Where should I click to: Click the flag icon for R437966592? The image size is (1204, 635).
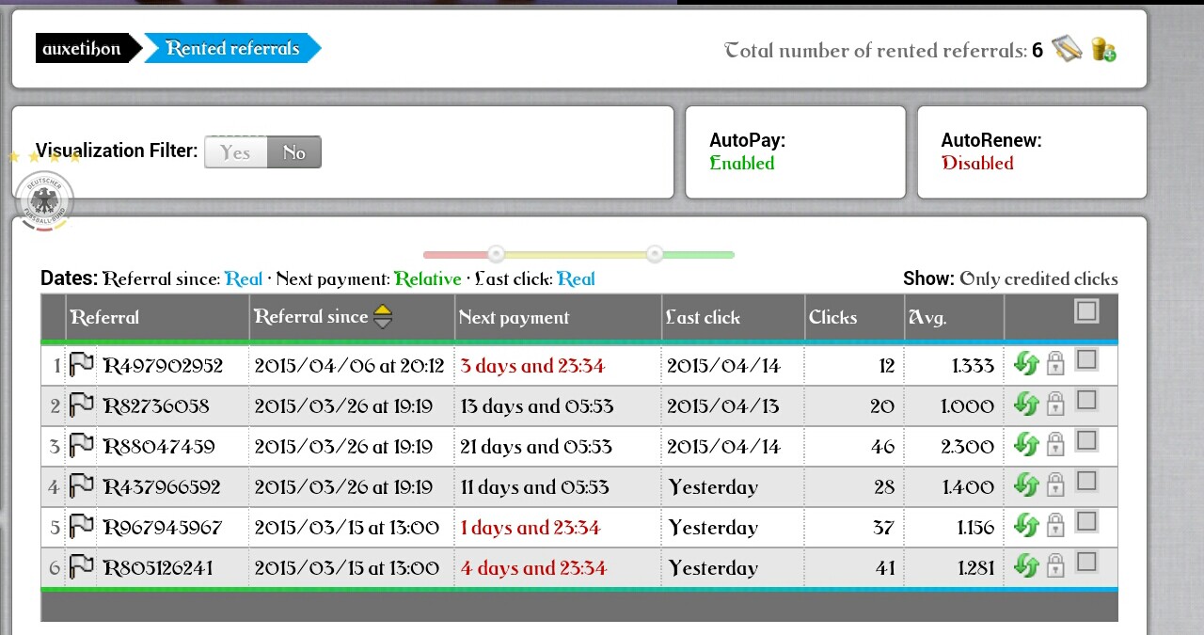(x=82, y=485)
